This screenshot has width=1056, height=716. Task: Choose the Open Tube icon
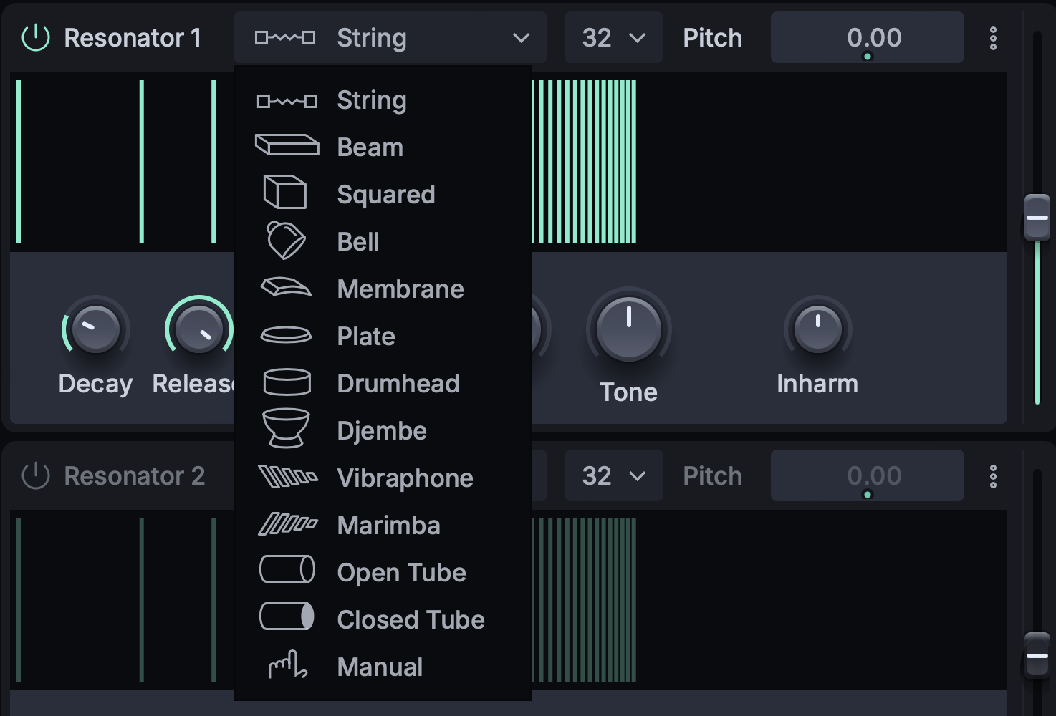point(287,570)
